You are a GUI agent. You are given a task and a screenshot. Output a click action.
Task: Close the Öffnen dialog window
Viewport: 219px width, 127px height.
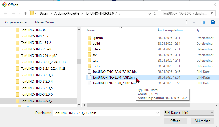point(215,5)
